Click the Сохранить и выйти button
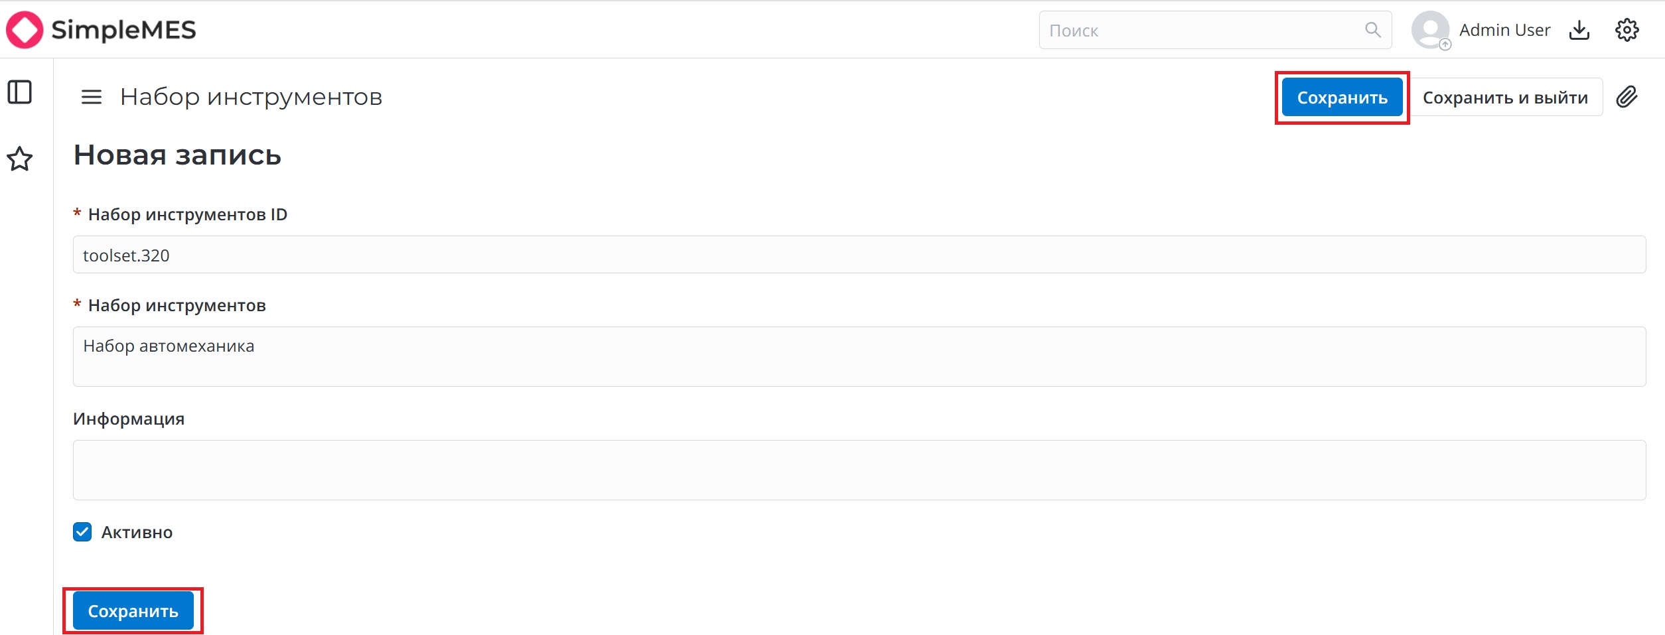Viewport: 1665px width, 635px height. click(1505, 98)
